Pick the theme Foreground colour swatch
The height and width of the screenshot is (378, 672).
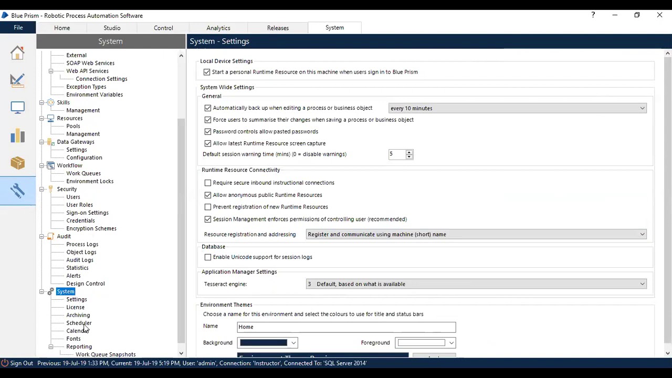(425, 343)
